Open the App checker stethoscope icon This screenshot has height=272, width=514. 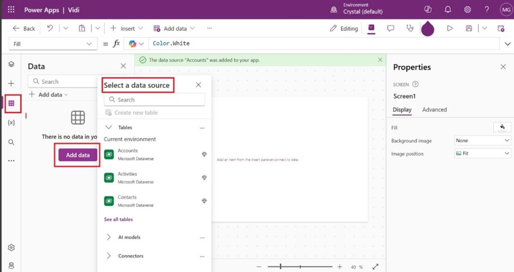click(410, 29)
